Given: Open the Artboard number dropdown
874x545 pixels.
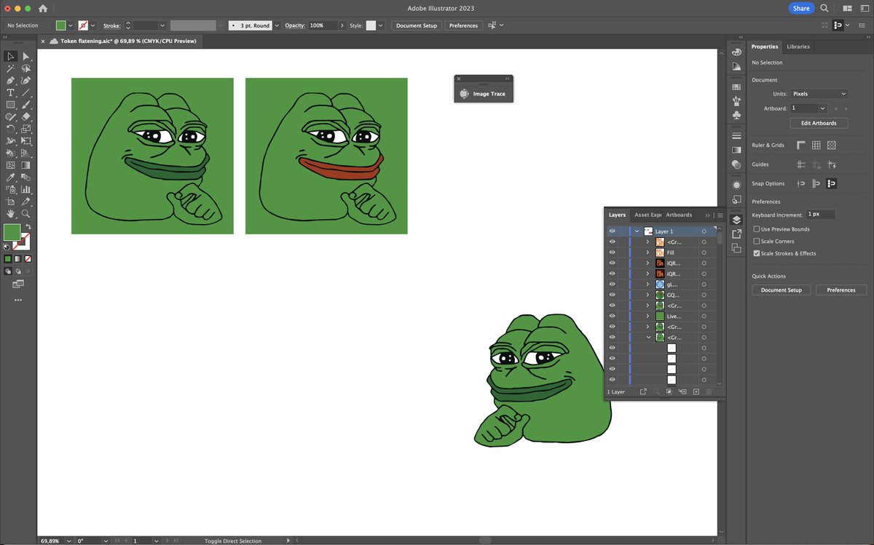Looking at the screenshot, I should 823,108.
